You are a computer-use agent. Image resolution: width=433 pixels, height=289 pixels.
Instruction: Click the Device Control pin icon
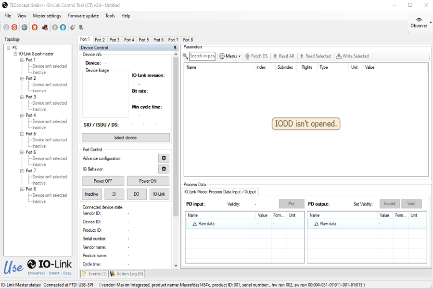(175, 48)
